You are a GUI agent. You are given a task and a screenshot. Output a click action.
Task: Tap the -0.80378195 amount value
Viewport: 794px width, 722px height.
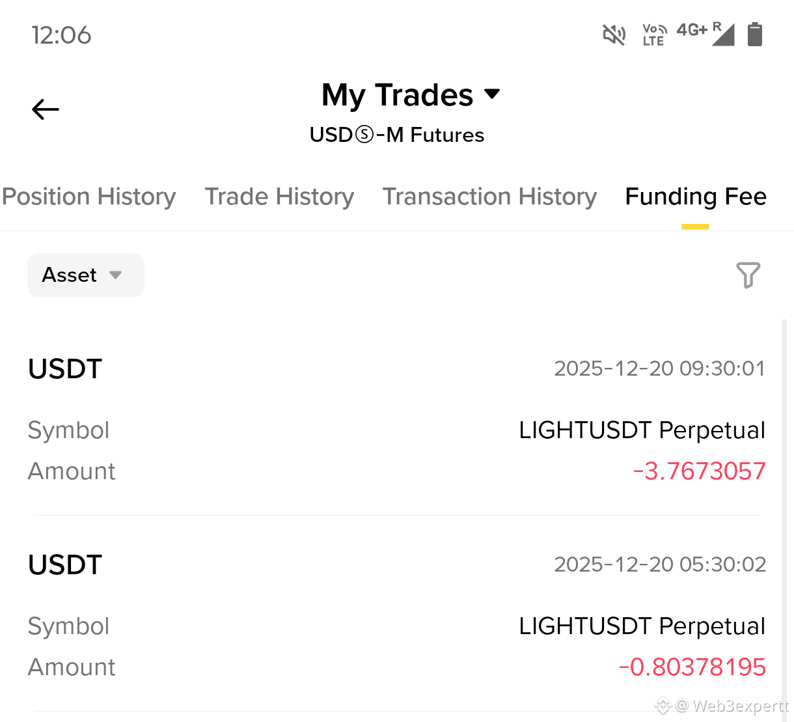click(692, 667)
